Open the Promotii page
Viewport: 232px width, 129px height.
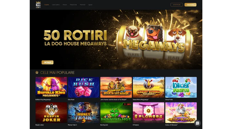pos(82,5)
